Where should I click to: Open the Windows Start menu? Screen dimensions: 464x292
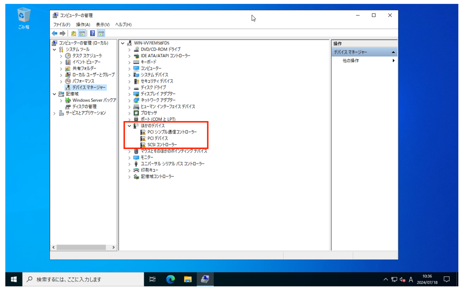(14, 279)
